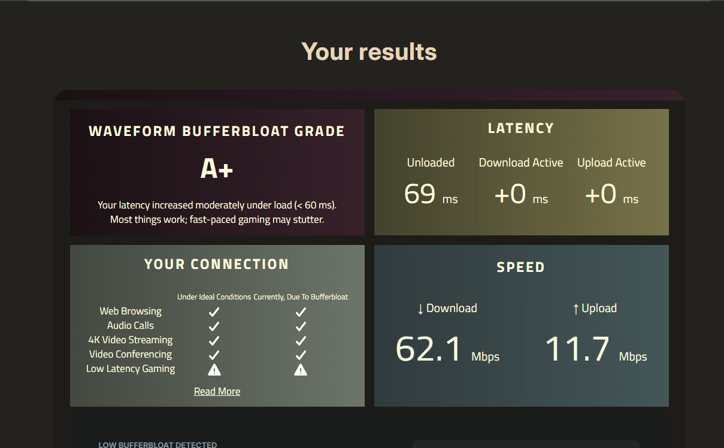The width and height of the screenshot is (724, 448).
Task: Click the latency increased moderately description
Action: click(x=217, y=205)
